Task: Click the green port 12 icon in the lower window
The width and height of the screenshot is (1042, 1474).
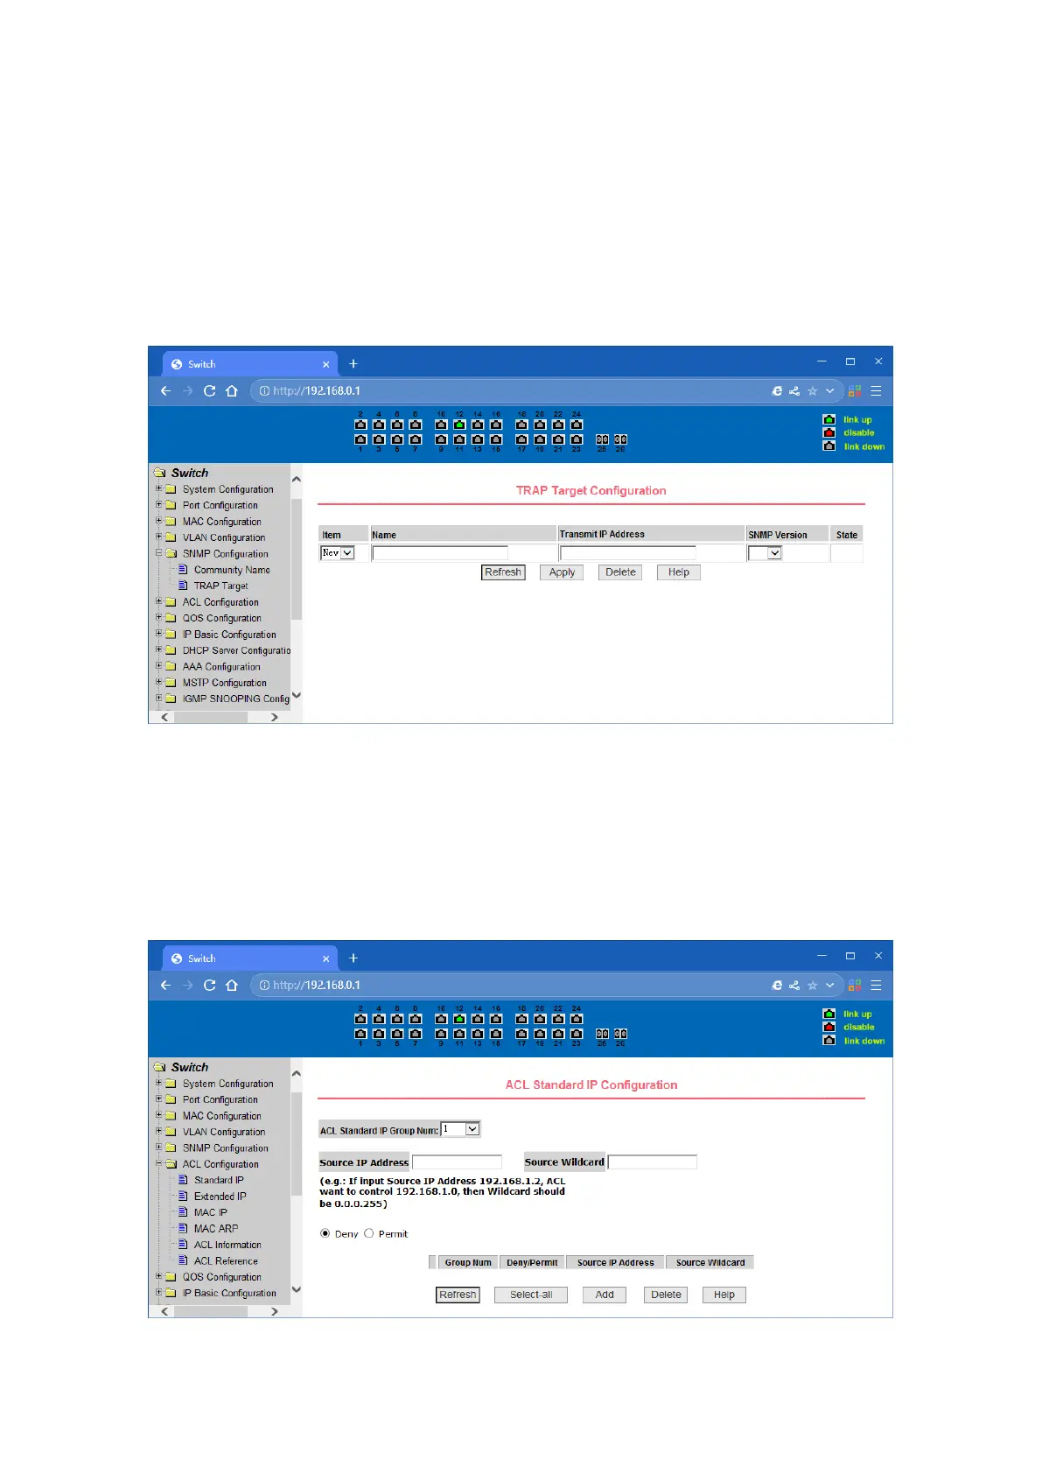Action: click(459, 1019)
